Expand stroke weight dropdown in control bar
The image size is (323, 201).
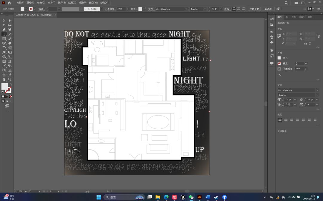[x=59, y=9]
